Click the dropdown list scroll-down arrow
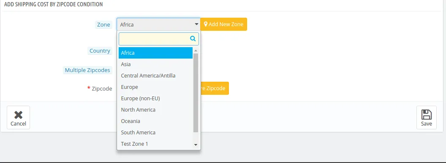This screenshot has width=446, height=163. pos(196,145)
